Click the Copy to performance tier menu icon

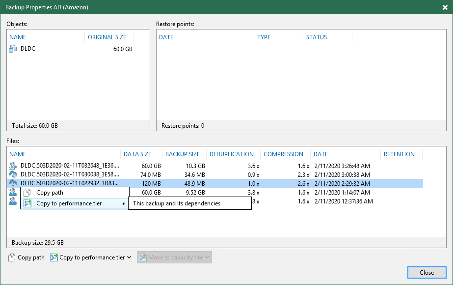coord(27,203)
